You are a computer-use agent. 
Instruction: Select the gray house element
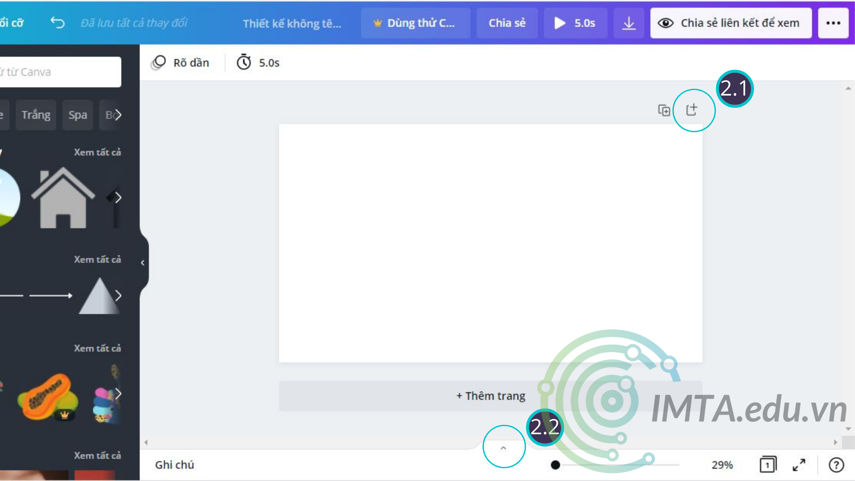point(63,198)
